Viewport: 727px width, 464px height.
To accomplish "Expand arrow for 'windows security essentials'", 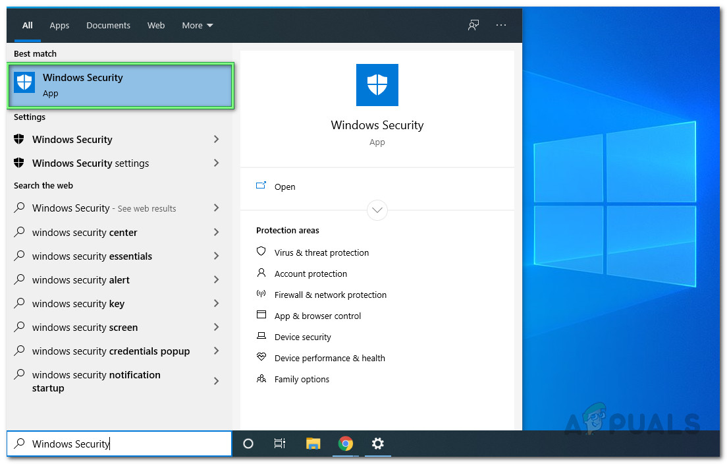I will point(216,256).
